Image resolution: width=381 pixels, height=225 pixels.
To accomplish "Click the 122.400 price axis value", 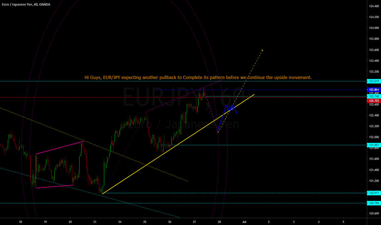I will click(374, 115).
